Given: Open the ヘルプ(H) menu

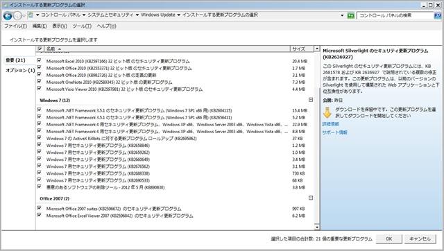Looking at the screenshot, I should 106,26.
